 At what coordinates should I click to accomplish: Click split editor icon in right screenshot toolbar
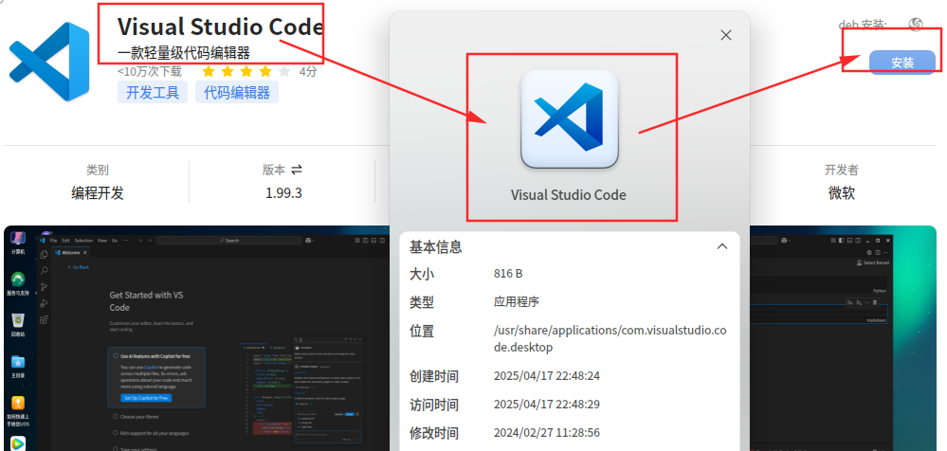point(878,252)
